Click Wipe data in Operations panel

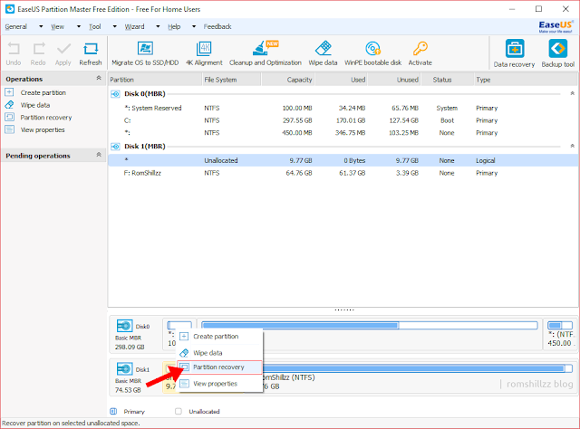[x=35, y=105]
